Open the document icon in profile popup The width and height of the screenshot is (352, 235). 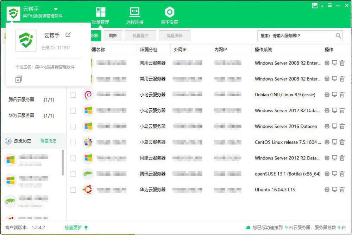[19, 79]
